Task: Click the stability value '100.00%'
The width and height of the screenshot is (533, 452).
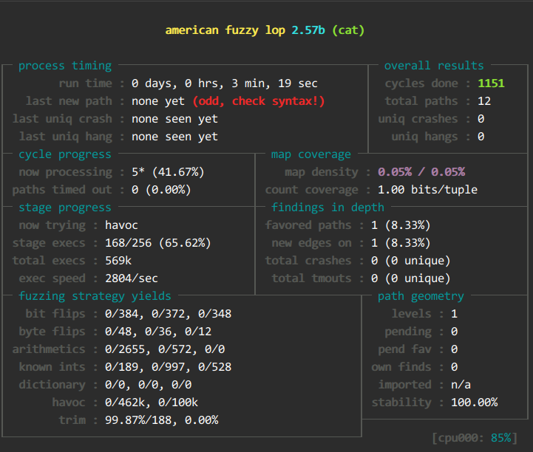Action: [x=474, y=402]
